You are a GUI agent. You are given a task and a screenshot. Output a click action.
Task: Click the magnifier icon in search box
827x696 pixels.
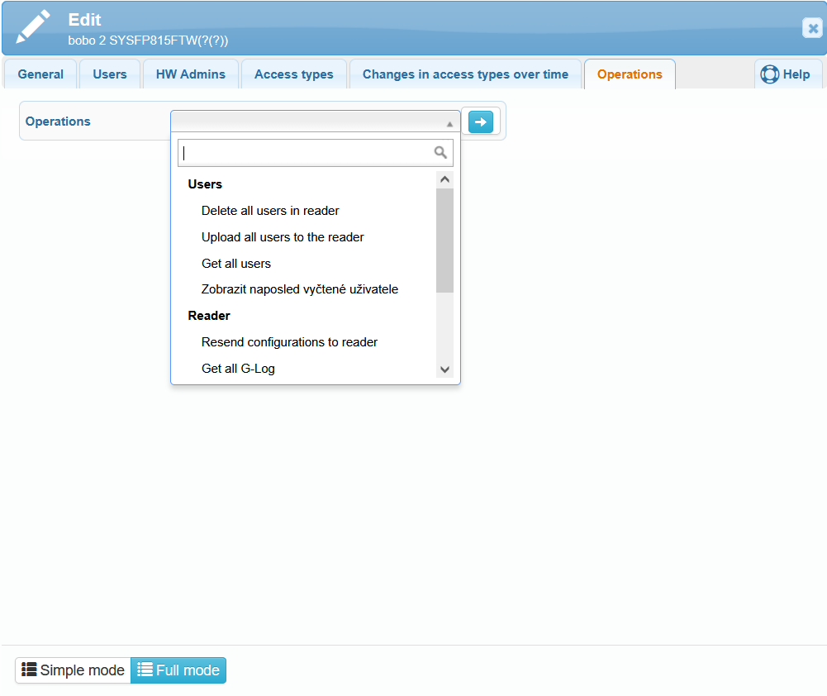440,153
